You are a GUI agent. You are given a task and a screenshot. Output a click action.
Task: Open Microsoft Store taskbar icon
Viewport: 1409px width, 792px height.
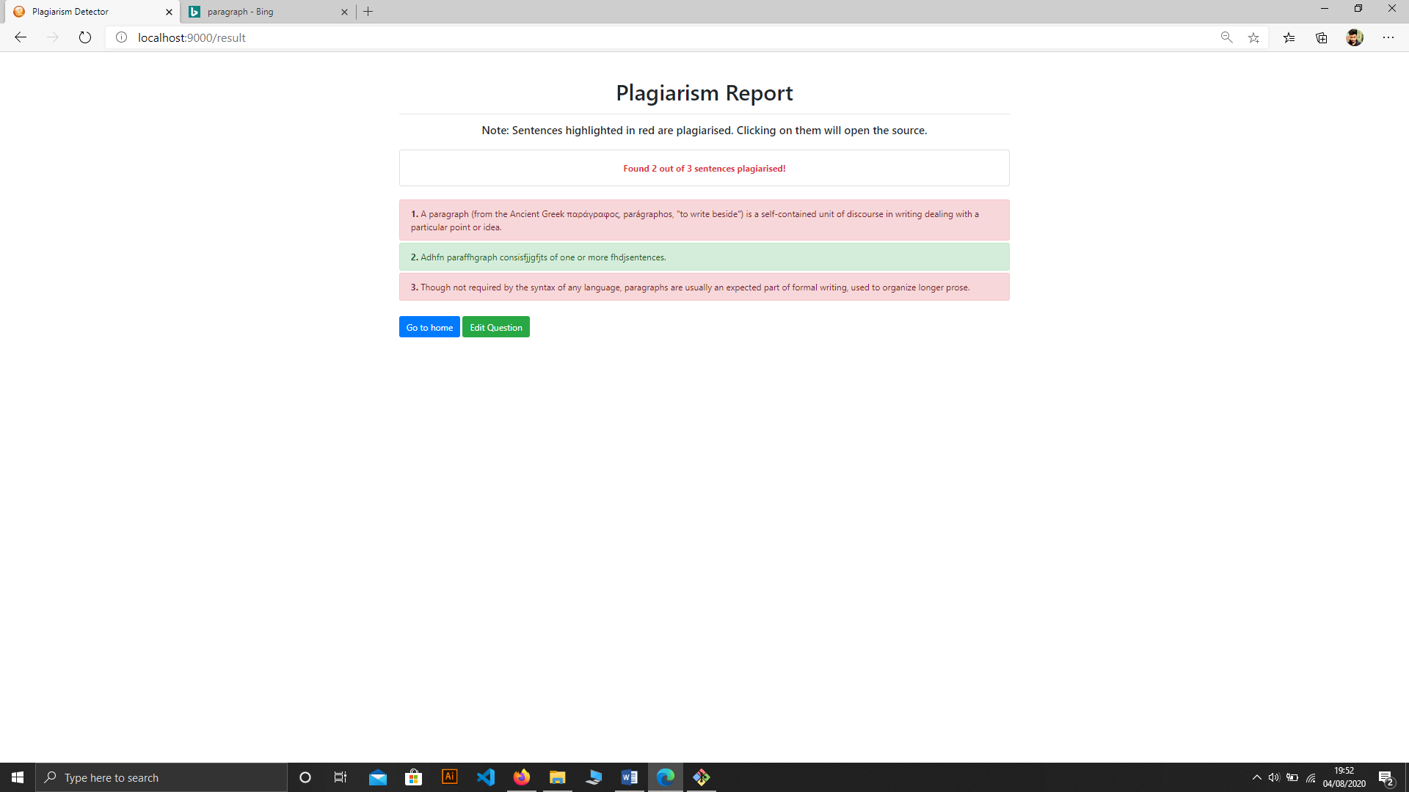click(414, 777)
